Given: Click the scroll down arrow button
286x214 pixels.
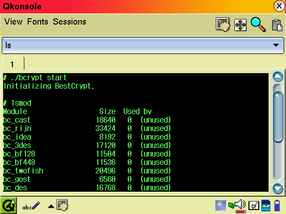Looking at the screenshot, I should point(278,188).
